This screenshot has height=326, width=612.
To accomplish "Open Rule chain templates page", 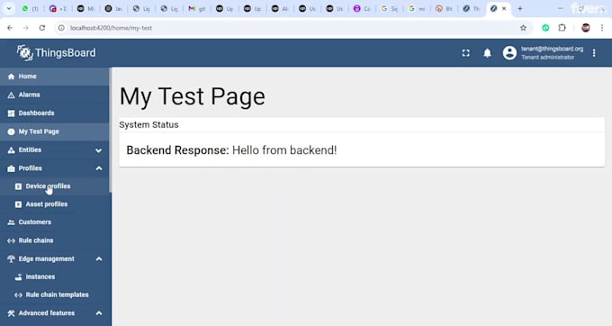I will click(55, 294).
